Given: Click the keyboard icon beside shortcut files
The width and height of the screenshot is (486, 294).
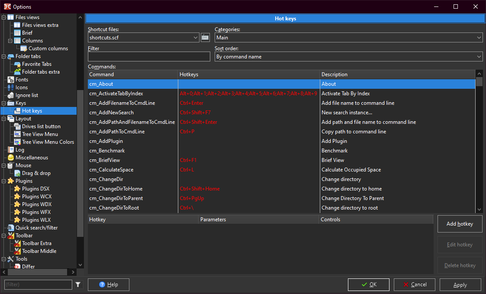Looking at the screenshot, I should 205,38.
